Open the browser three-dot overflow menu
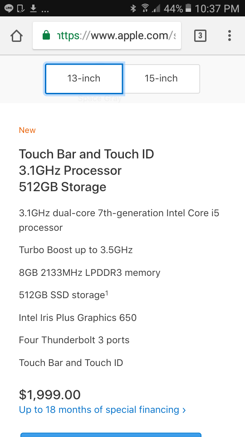 click(x=230, y=36)
